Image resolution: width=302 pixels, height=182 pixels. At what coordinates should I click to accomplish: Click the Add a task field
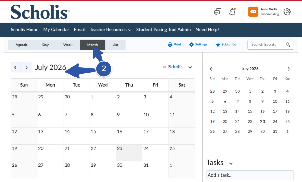coord(250,175)
